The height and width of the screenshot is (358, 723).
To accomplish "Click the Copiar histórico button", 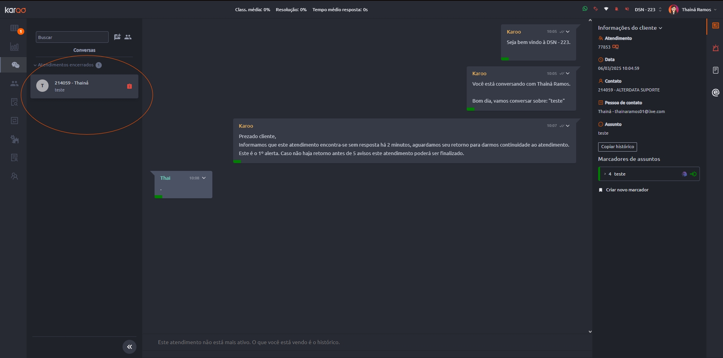I will (617, 147).
